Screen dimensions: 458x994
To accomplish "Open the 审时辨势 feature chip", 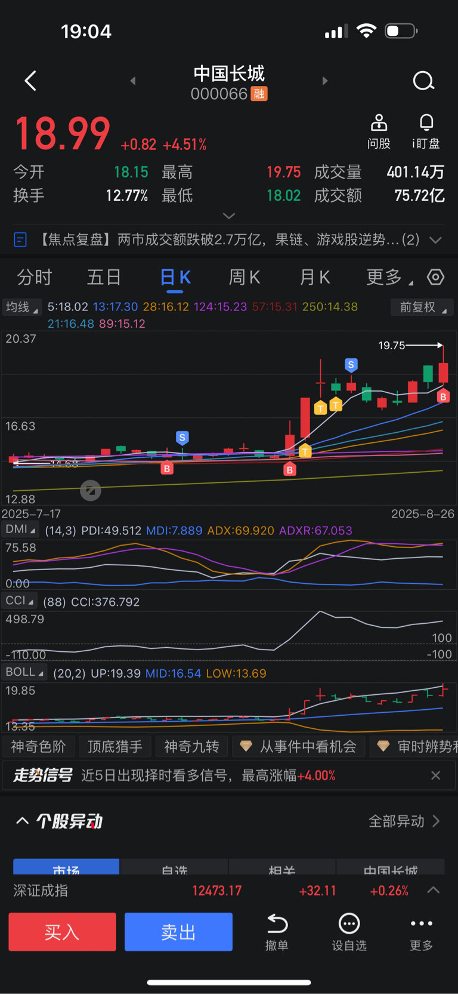I will (414, 746).
